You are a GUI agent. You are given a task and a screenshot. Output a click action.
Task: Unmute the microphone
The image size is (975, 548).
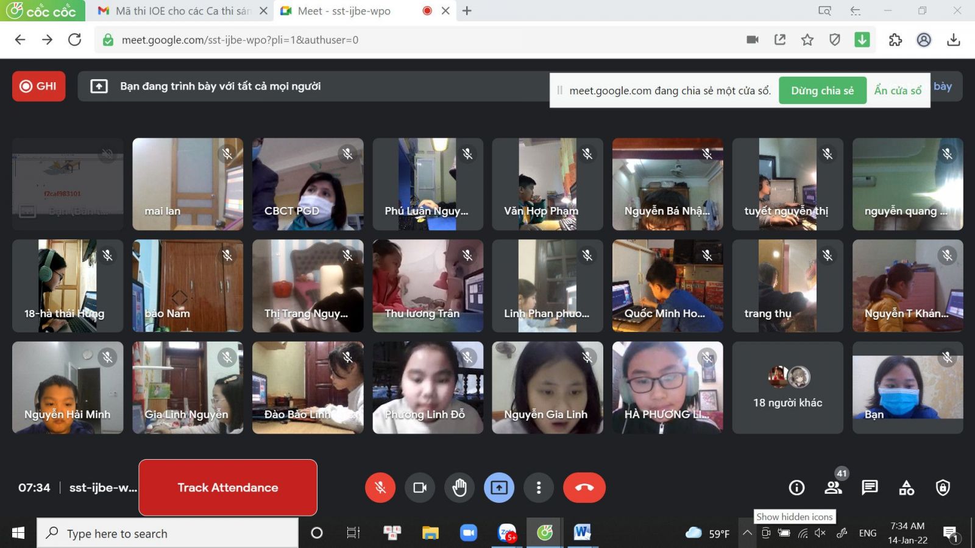pos(380,488)
